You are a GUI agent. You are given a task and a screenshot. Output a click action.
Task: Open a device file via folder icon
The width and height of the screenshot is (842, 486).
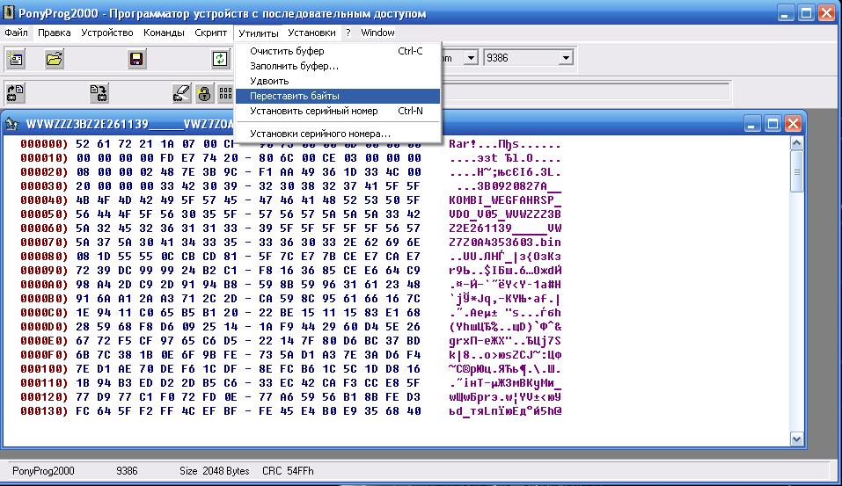coord(55,58)
